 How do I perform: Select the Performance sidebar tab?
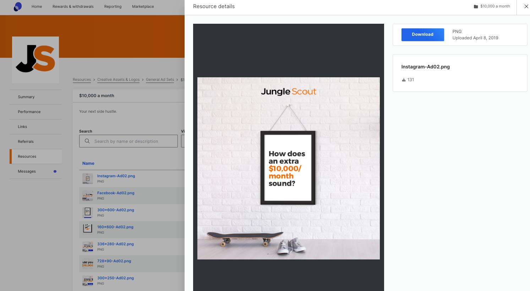(x=35, y=112)
